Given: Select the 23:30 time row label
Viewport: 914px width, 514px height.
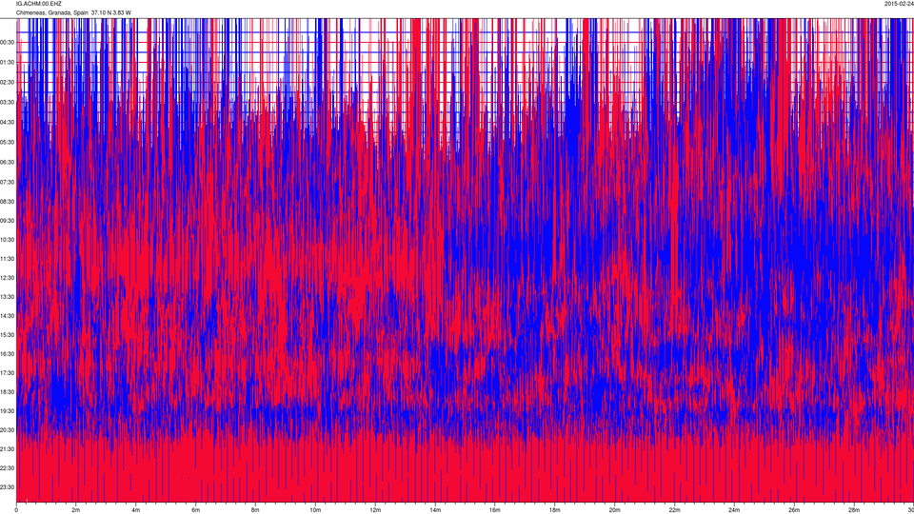Looking at the screenshot, I should [7, 487].
